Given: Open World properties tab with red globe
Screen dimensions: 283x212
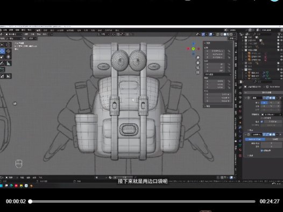Looking at the screenshot, I should (240, 112).
